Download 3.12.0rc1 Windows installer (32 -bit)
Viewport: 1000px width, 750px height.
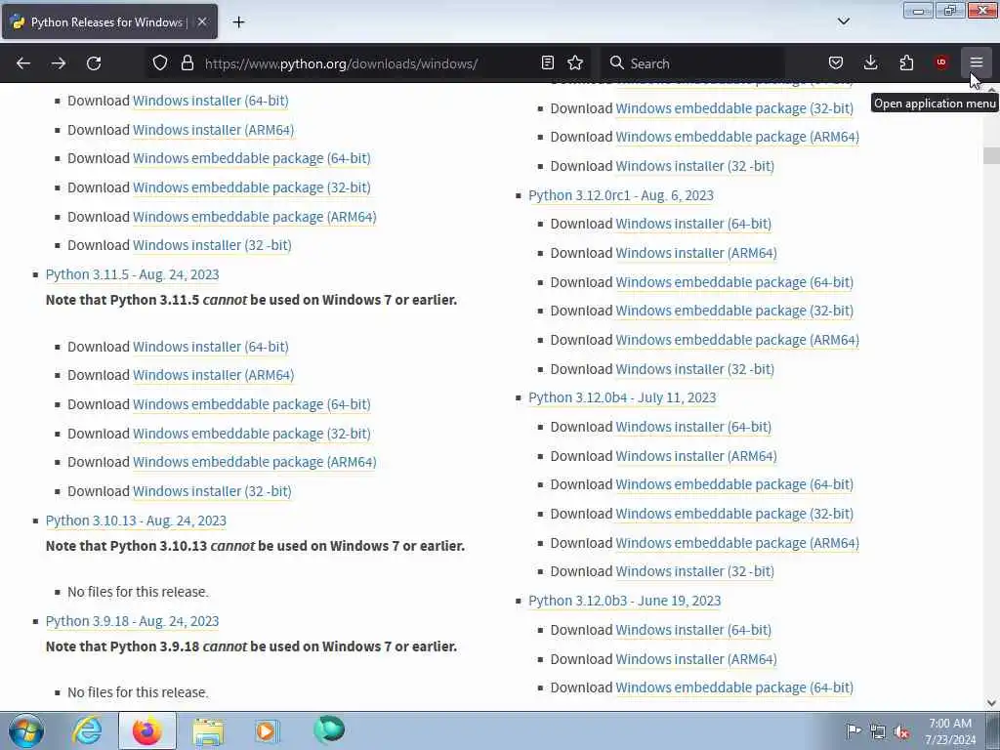coord(694,369)
